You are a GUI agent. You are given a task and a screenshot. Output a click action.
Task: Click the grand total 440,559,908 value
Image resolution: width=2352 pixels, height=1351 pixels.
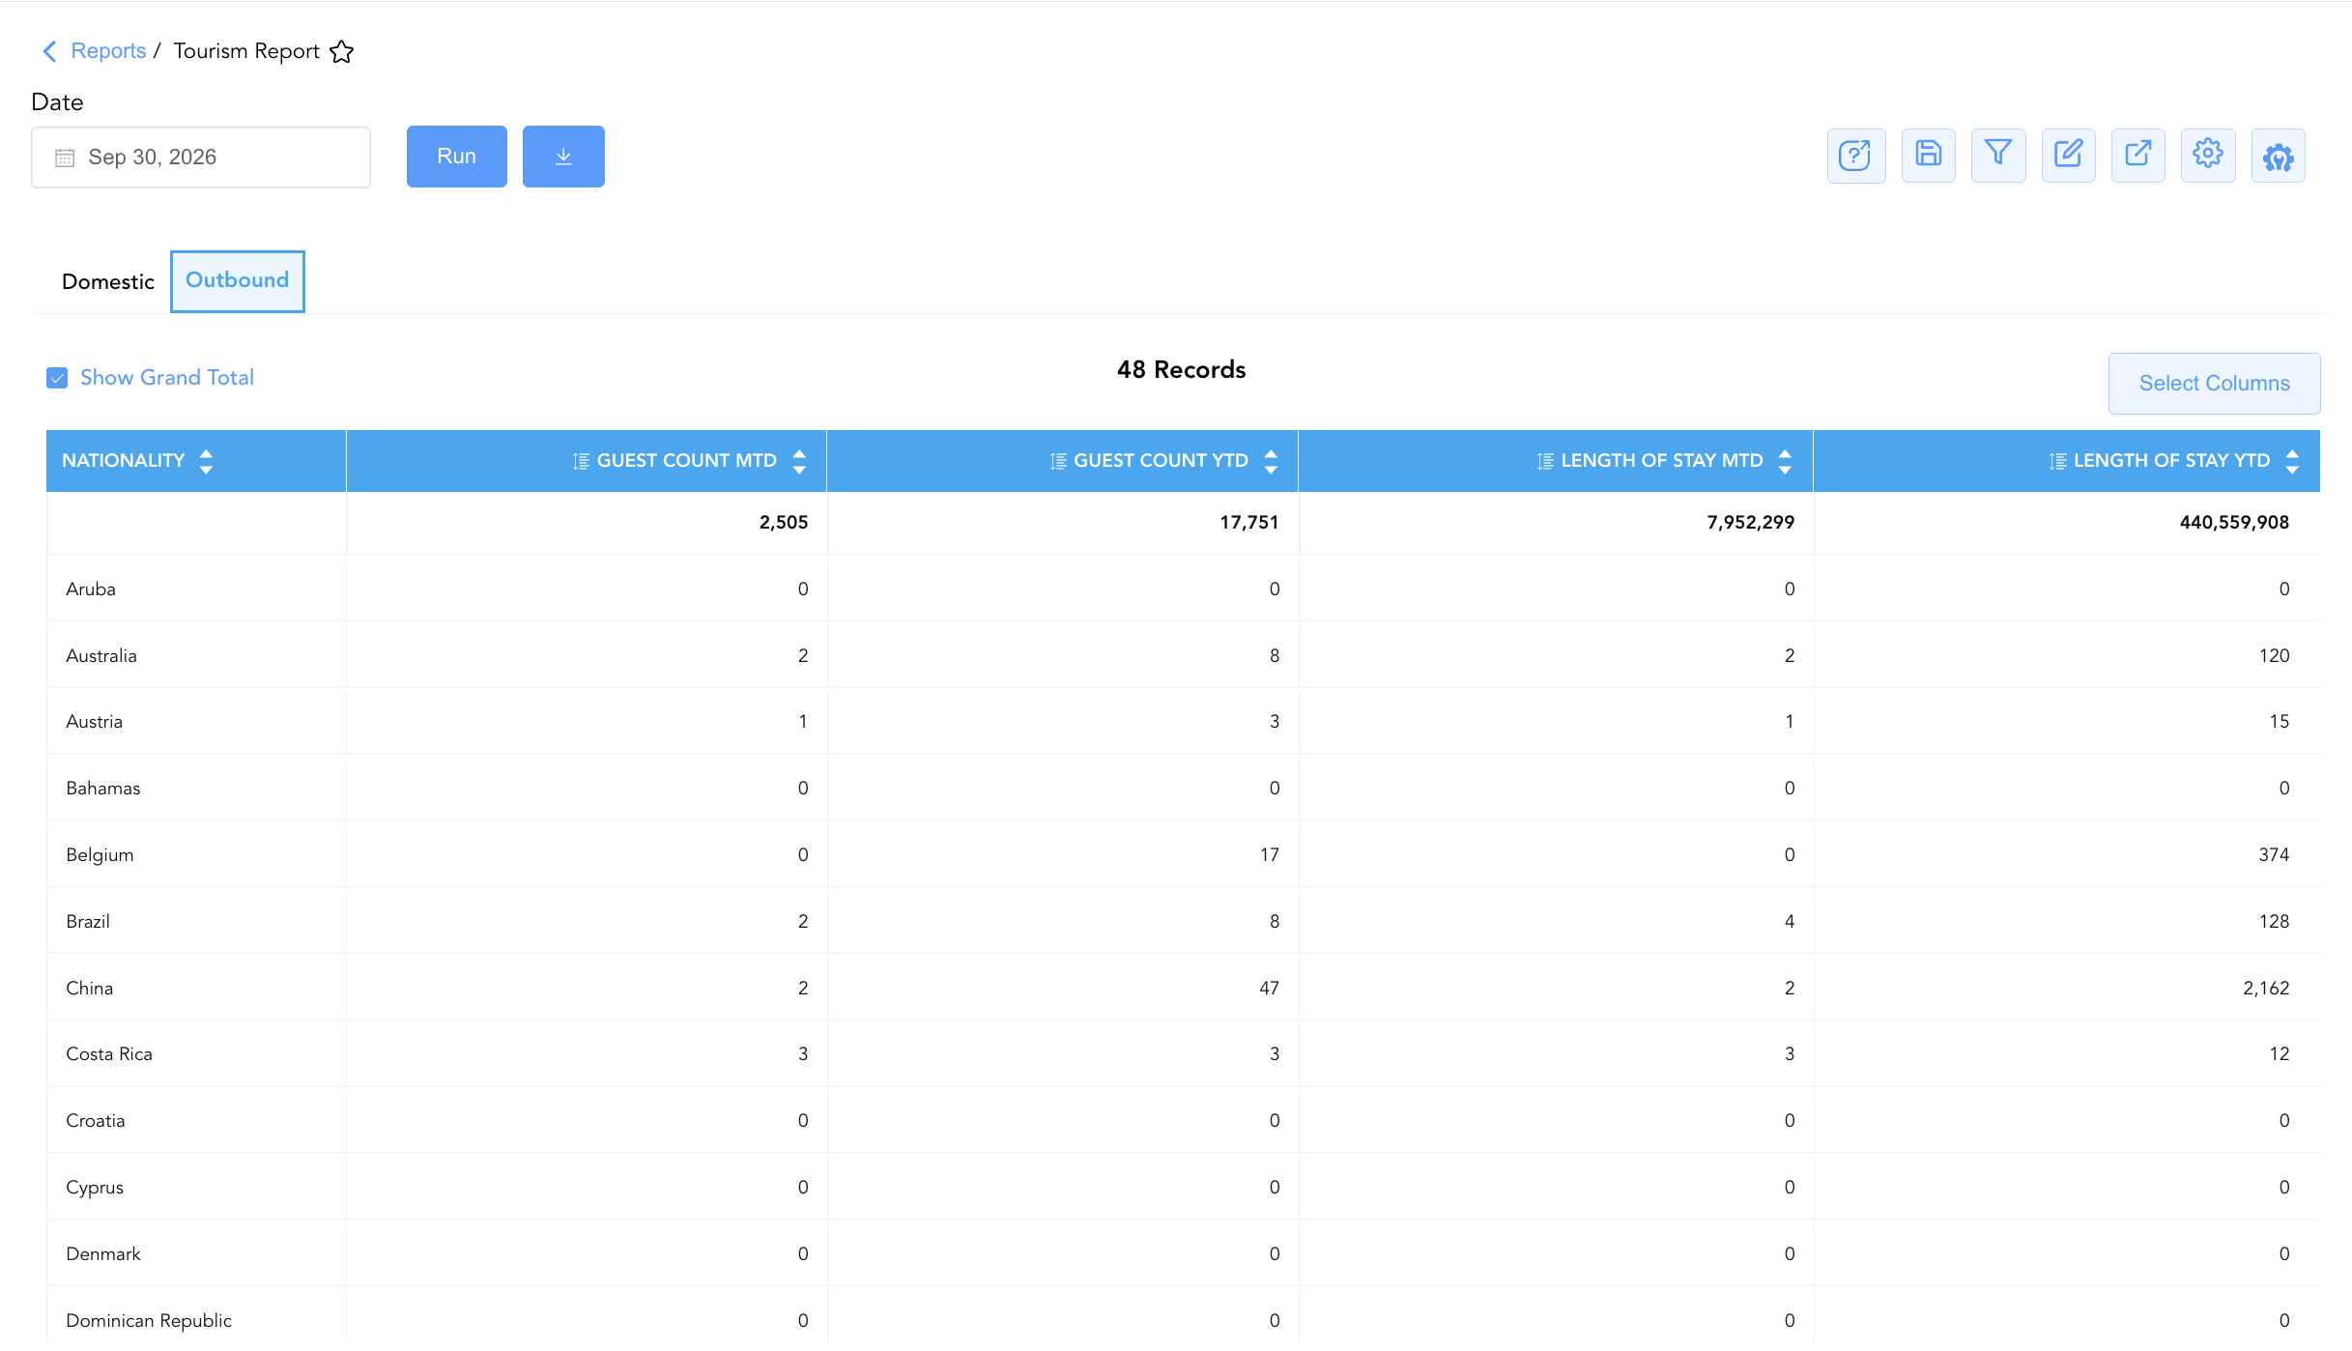tap(2234, 523)
